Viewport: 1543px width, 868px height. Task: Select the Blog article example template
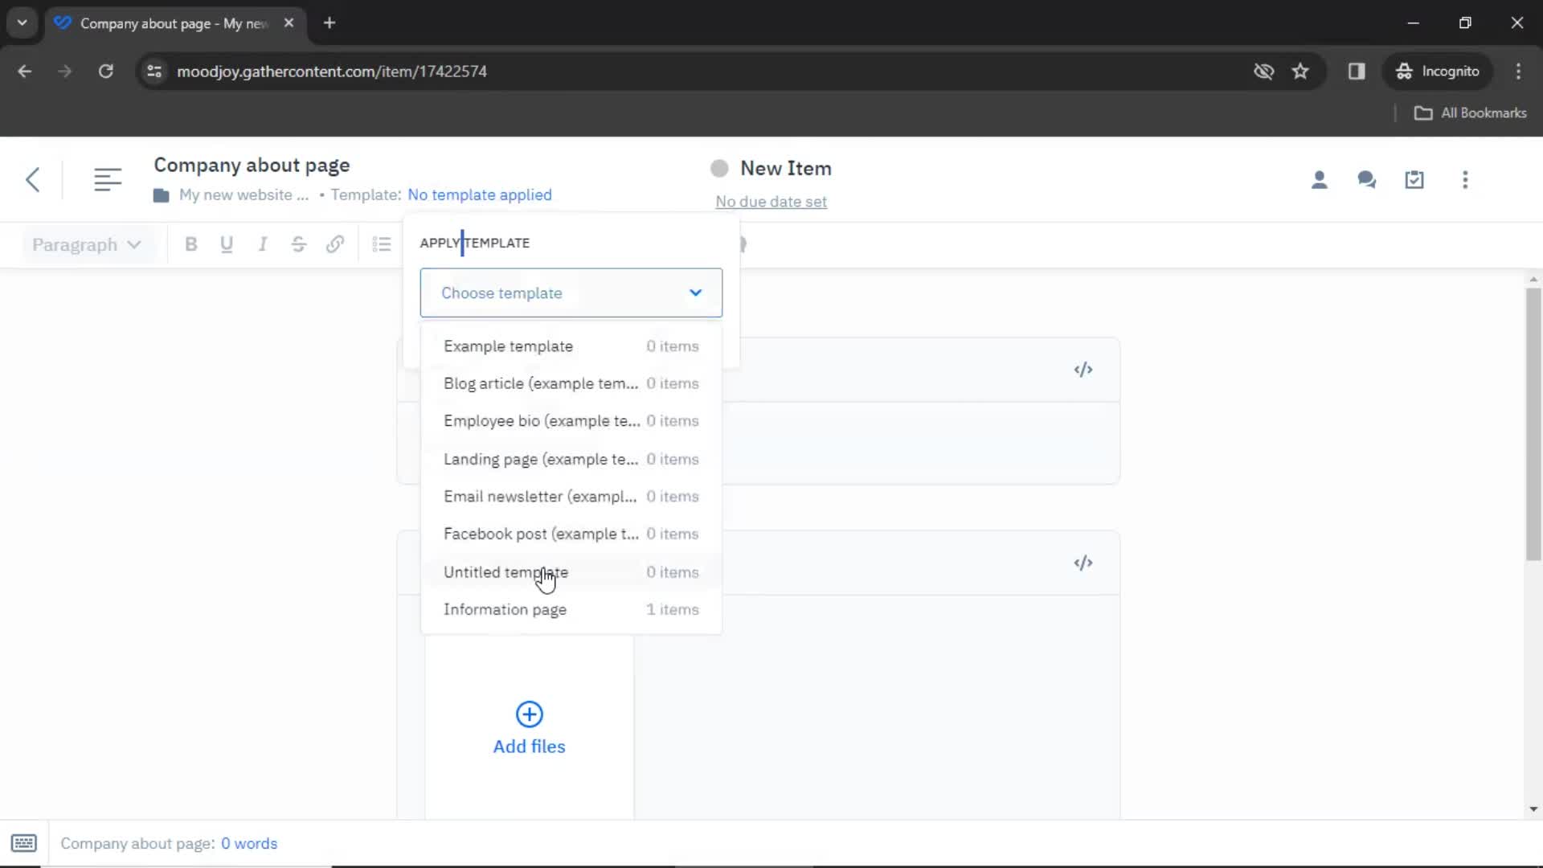click(x=542, y=383)
